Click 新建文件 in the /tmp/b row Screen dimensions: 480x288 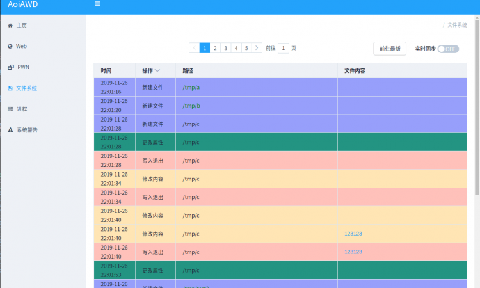[152, 106]
